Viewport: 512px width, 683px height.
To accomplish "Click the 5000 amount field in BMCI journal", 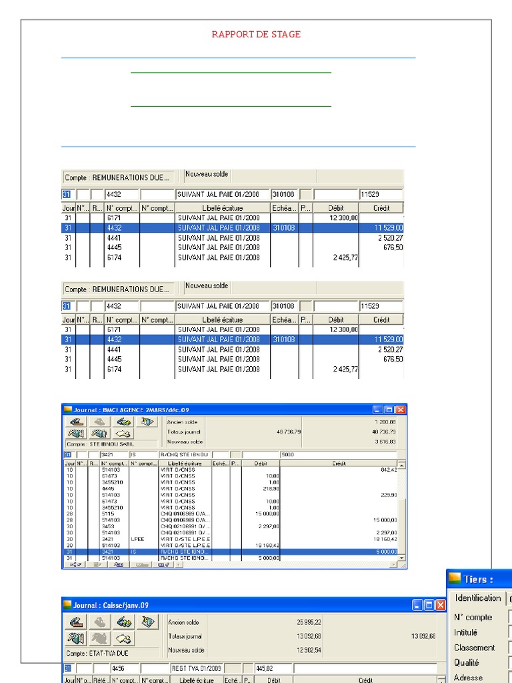I will [x=339, y=455].
